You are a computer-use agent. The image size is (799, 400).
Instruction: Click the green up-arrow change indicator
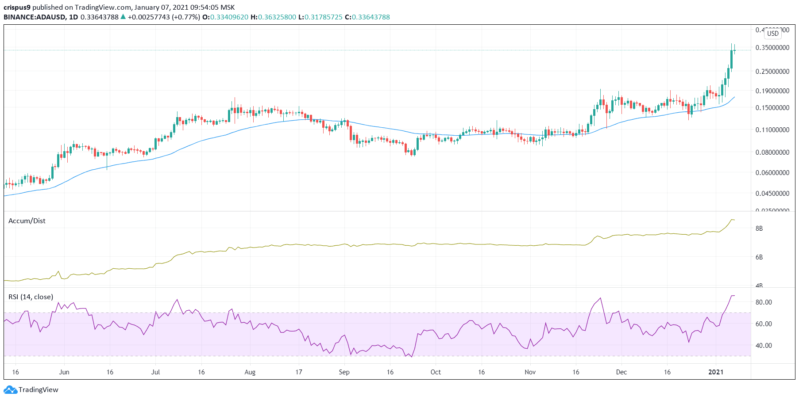(123, 17)
